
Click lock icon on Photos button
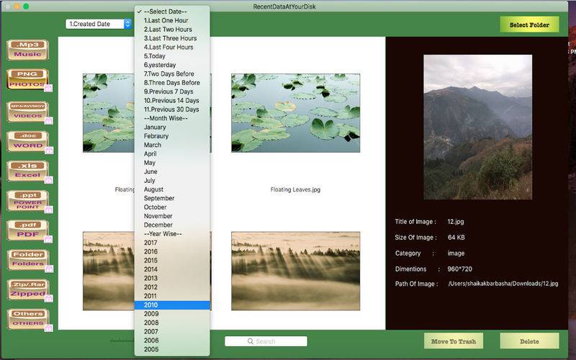(x=48, y=88)
